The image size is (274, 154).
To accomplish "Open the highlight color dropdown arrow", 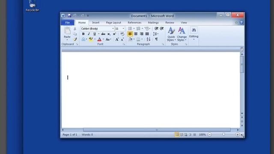I will coord(95,39).
